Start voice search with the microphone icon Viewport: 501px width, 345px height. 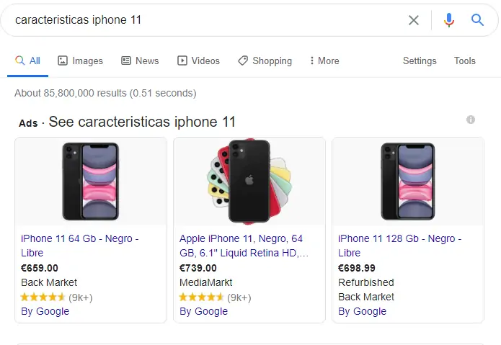tap(449, 20)
